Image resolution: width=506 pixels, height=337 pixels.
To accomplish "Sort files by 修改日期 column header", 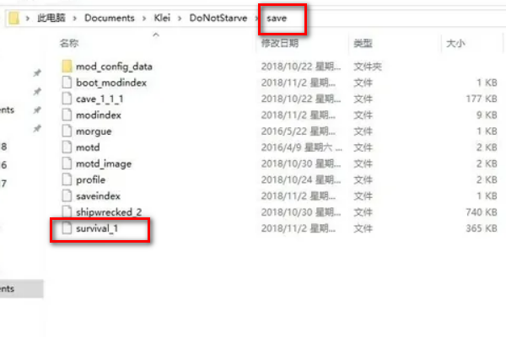I will (280, 43).
